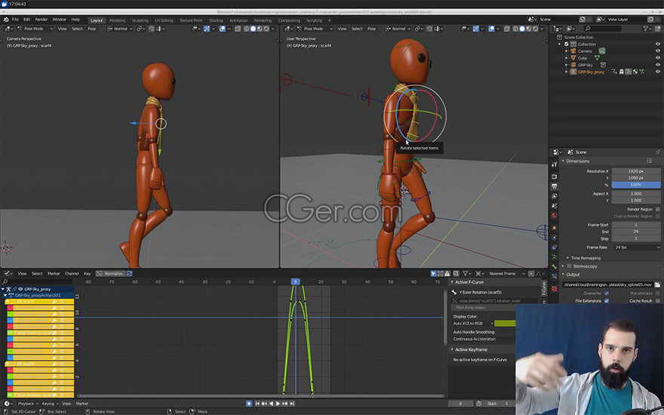Open the Marker menu in bottom timeline
Screen dimensions: 664x415
pyautogui.click(x=82, y=404)
